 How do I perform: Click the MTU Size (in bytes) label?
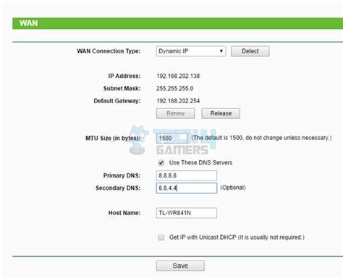pos(113,139)
